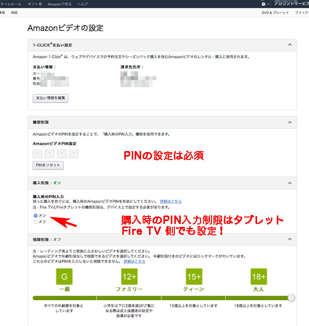This screenshot has width=309, height=326.
Task: Select the オフ radio for purchase PIN
Action: (36, 222)
